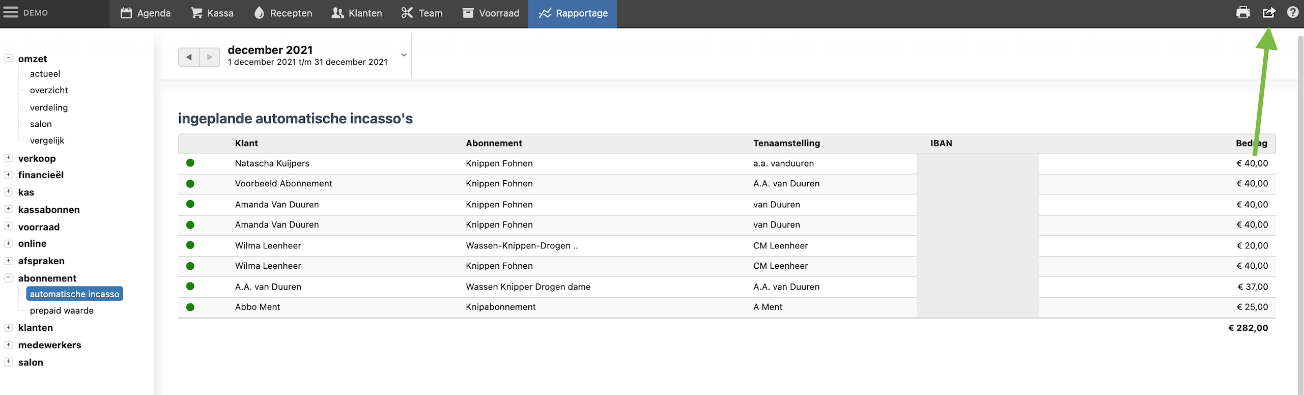Screen dimensions: 1304x395
Task: Click green status dot for Natascha Kuijpers
Action: [x=190, y=163]
